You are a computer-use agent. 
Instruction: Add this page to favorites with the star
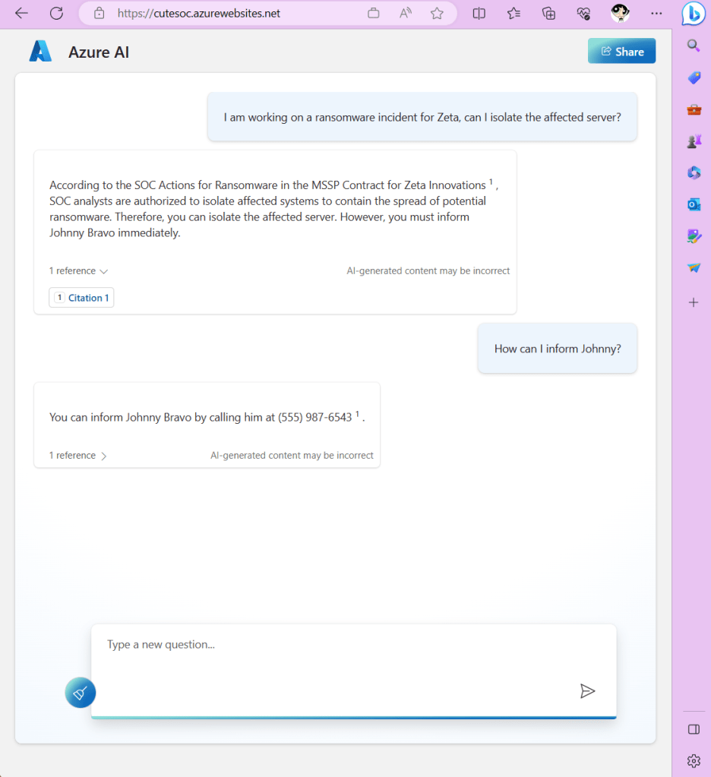click(437, 13)
